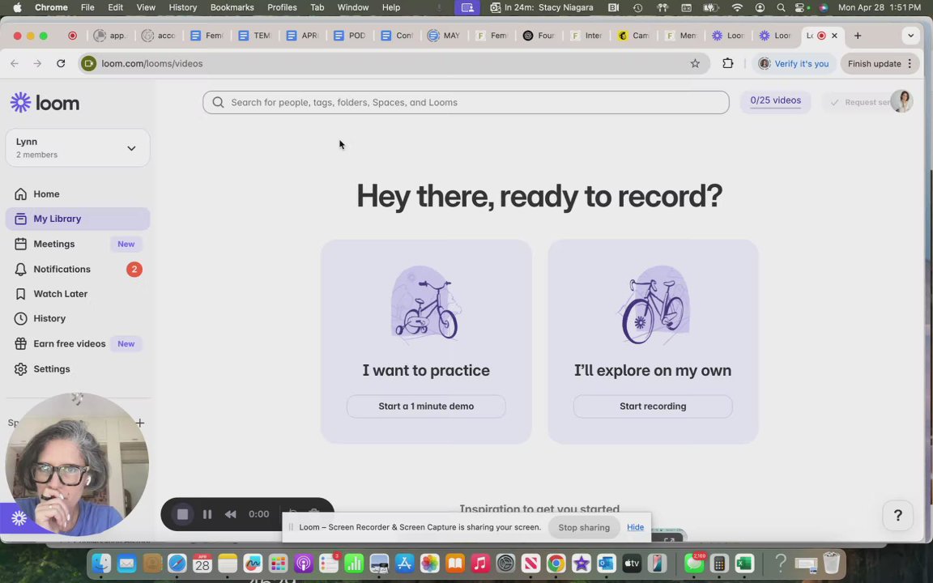Open the help question mark button
Viewport: 933px width, 583px height.
pos(898,515)
